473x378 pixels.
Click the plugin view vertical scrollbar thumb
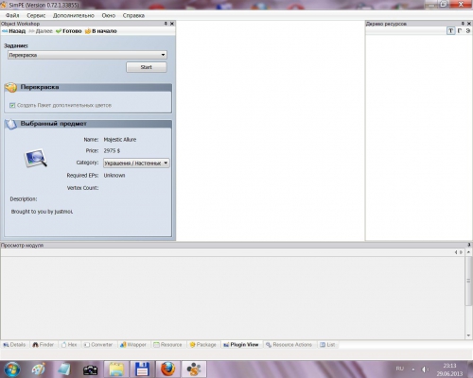point(468,281)
